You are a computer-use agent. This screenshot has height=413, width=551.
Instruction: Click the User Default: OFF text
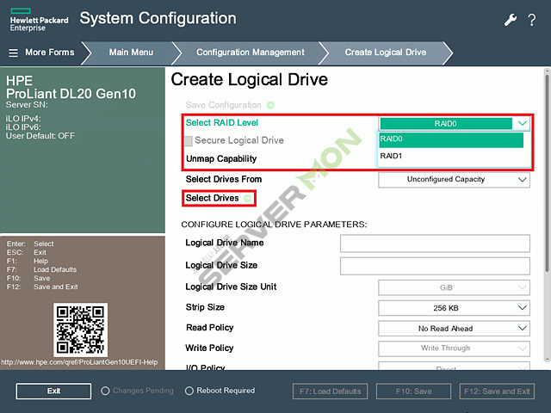click(40, 136)
